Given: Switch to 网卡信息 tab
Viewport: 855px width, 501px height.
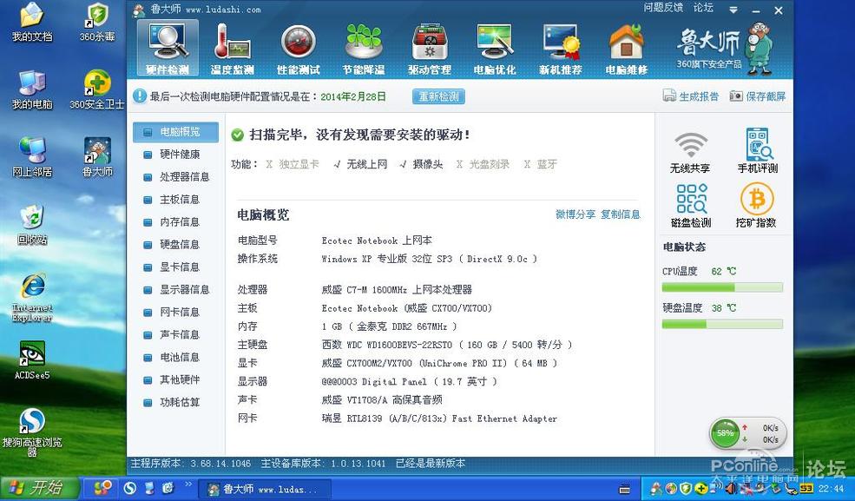Looking at the screenshot, I should (175, 313).
